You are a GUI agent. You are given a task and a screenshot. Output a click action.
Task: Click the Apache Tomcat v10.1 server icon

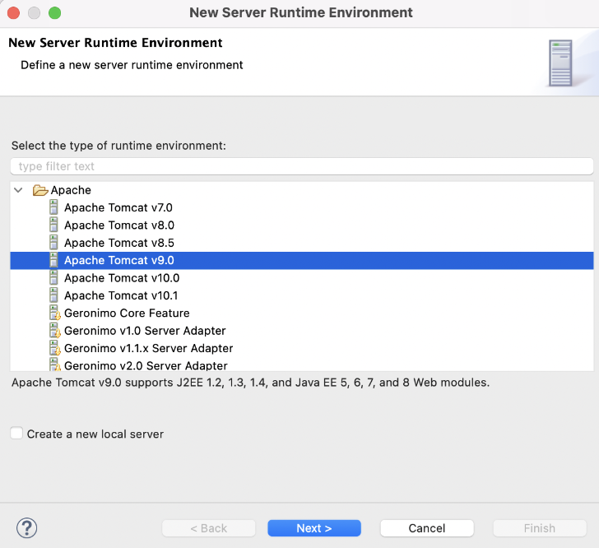(x=53, y=295)
